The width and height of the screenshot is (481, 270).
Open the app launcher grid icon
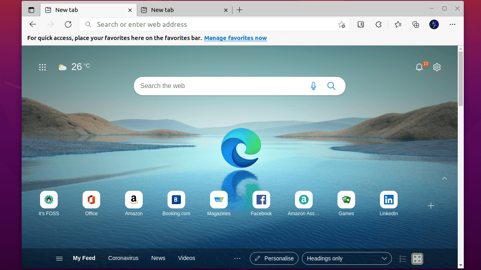coord(42,67)
